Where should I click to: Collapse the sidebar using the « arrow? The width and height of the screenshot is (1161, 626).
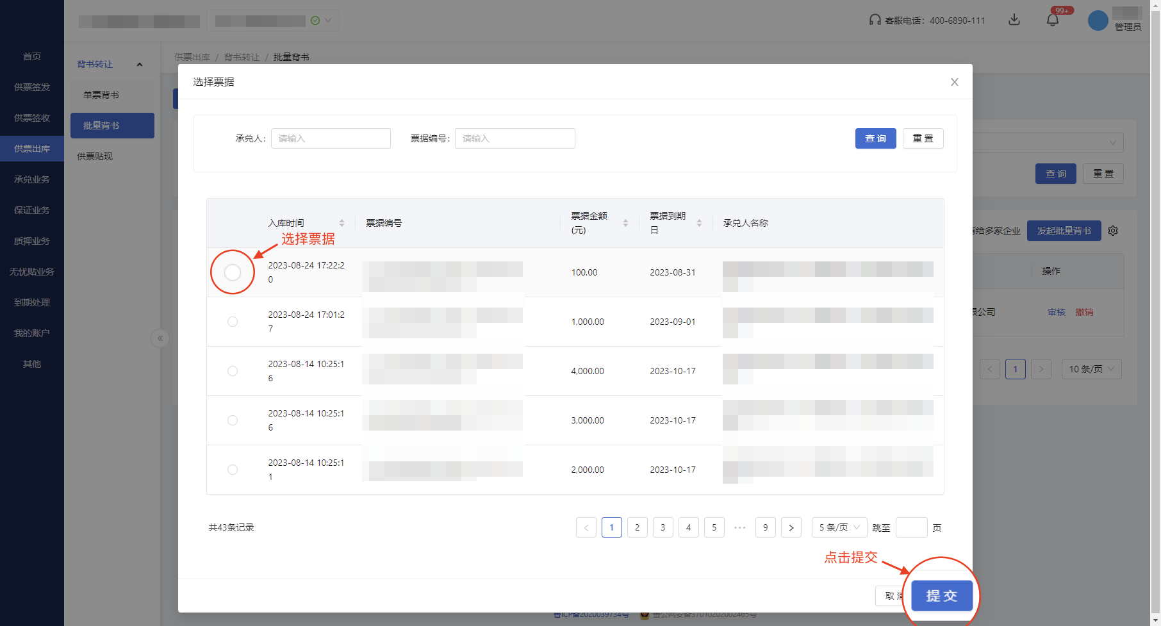click(160, 338)
